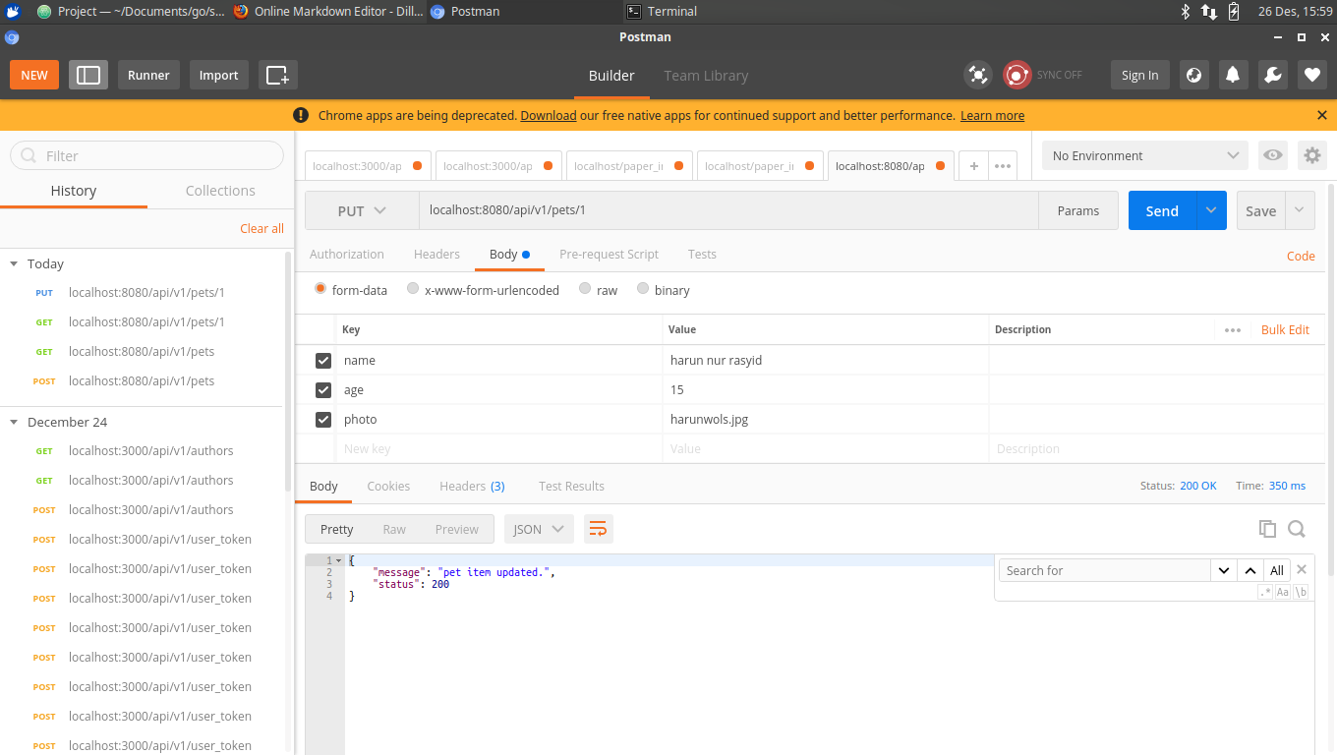Select raw body radio button
Viewport: 1337px width, 755px height.
[585, 289]
